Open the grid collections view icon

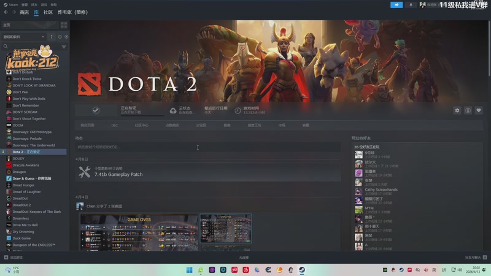point(64,25)
